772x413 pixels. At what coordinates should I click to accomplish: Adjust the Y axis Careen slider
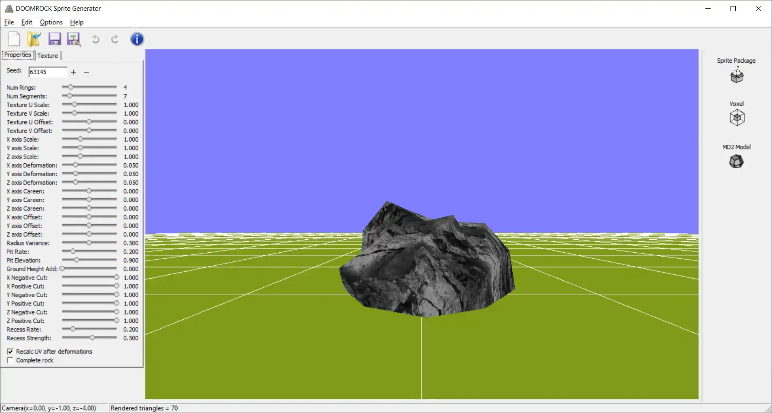pos(89,200)
